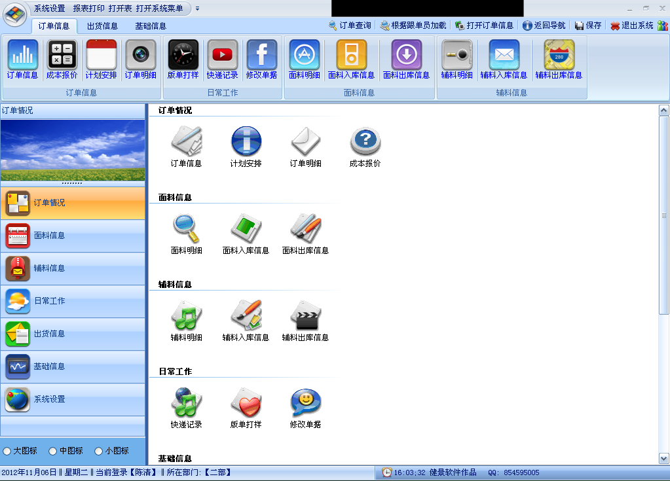This screenshot has height=481, width=670.
Task: Switch to the 出货信息 ribbon tab
Action: [102, 26]
